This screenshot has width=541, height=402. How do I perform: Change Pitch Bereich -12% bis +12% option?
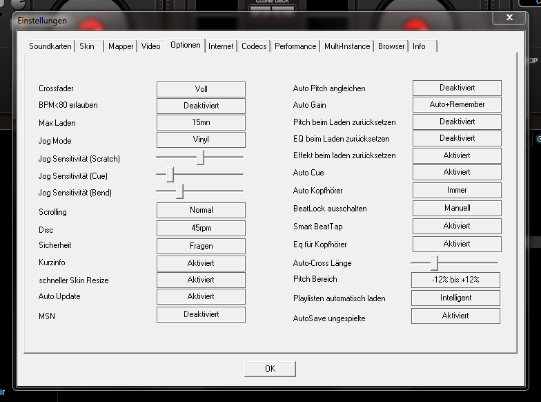point(455,280)
